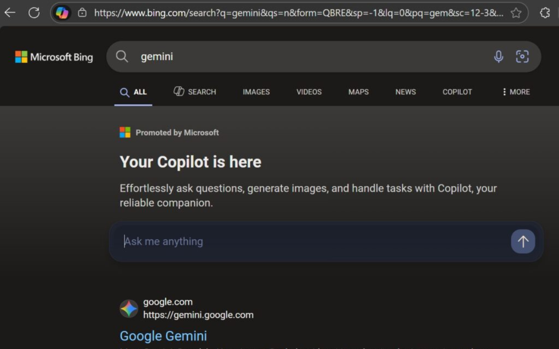Switch to the VIDEOS tab
This screenshot has height=349, width=559.
pyautogui.click(x=308, y=92)
